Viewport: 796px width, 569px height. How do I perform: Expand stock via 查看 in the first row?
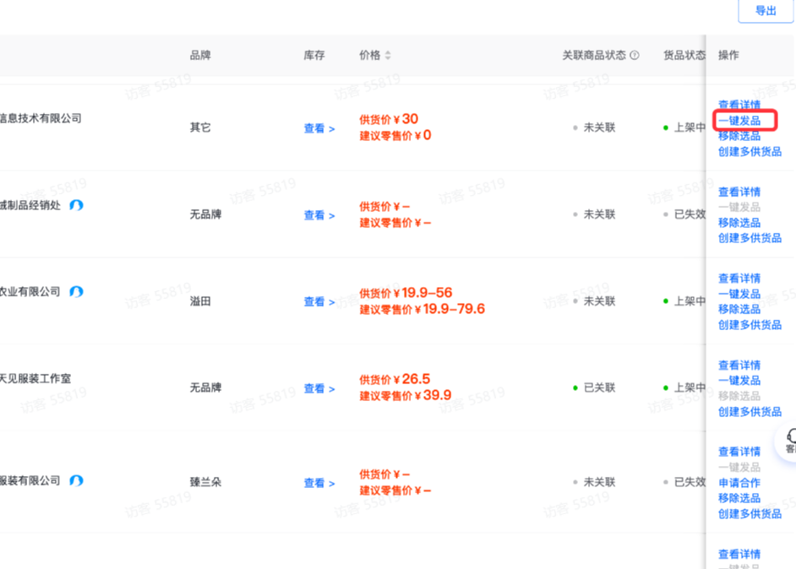point(313,128)
